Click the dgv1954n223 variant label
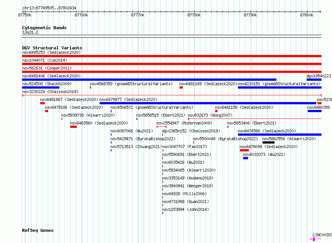 click(319, 76)
